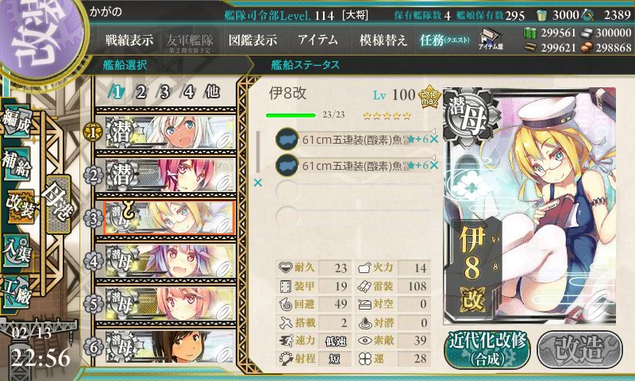Click 近代化改修 modernization button
This screenshot has width=635, height=381.
(487, 350)
